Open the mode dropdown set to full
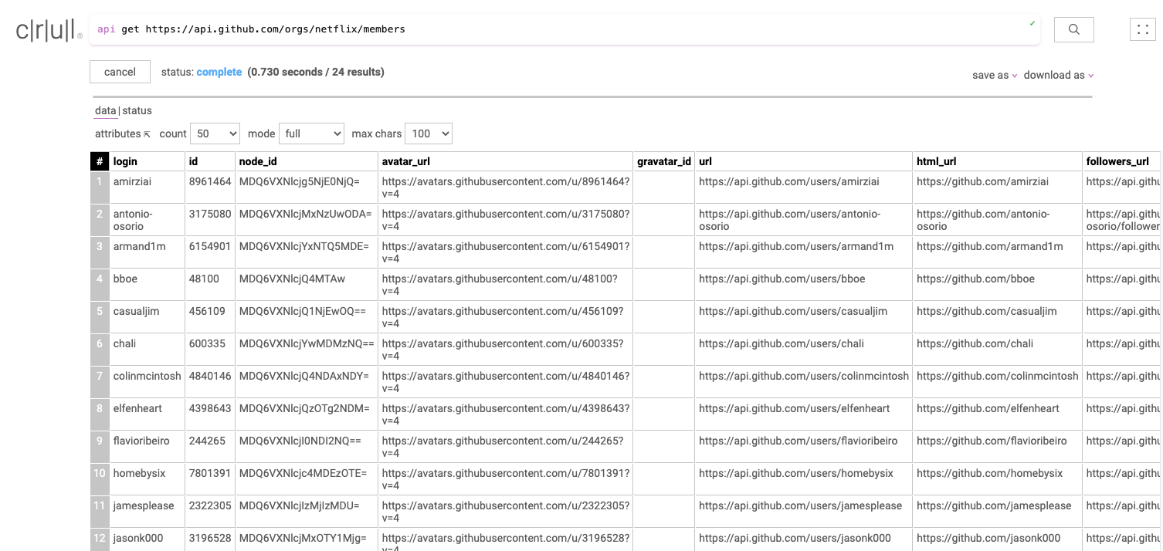This screenshot has width=1163, height=551. (x=311, y=134)
